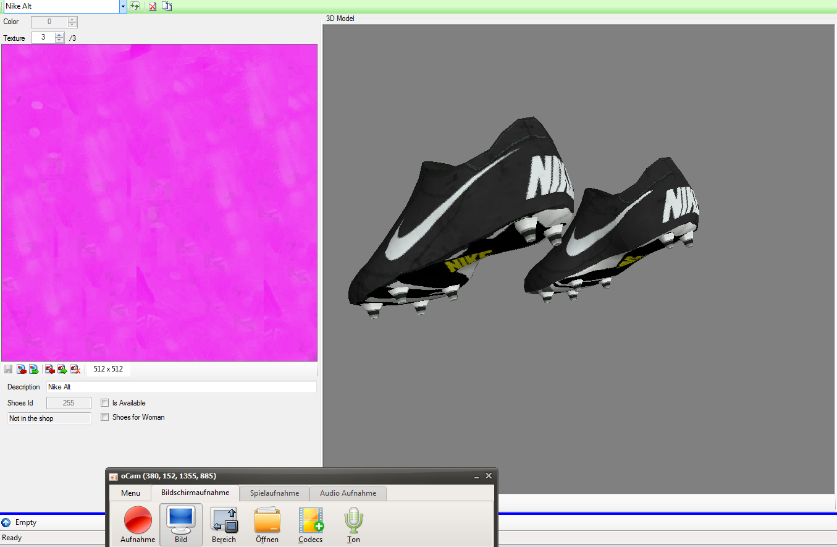Click the import 3D model icon with red arrow
Viewport: 837px width, 547px height.
pyautogui.click(x=50, y=369)
